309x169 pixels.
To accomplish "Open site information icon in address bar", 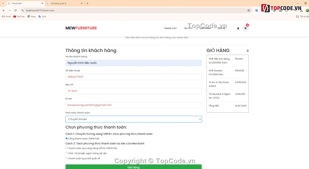I will (x=23, y=10).
